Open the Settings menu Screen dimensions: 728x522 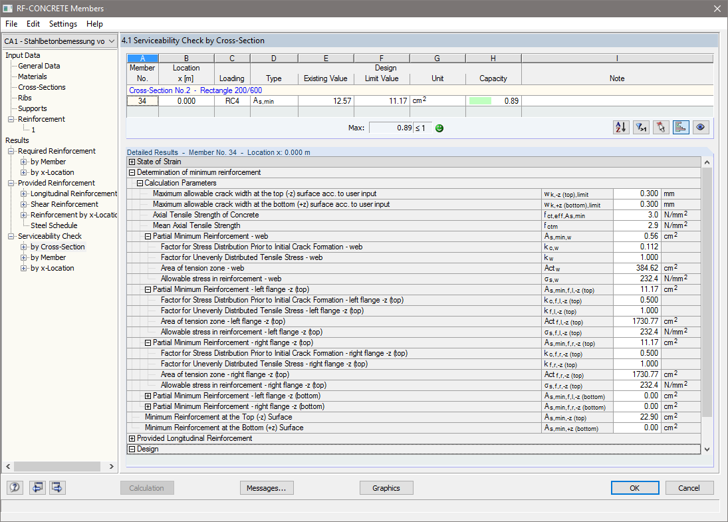click(63, 24)
